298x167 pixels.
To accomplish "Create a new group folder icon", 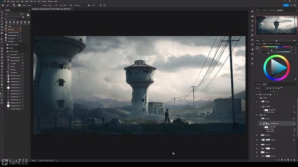I will click(x=288, y=160).
